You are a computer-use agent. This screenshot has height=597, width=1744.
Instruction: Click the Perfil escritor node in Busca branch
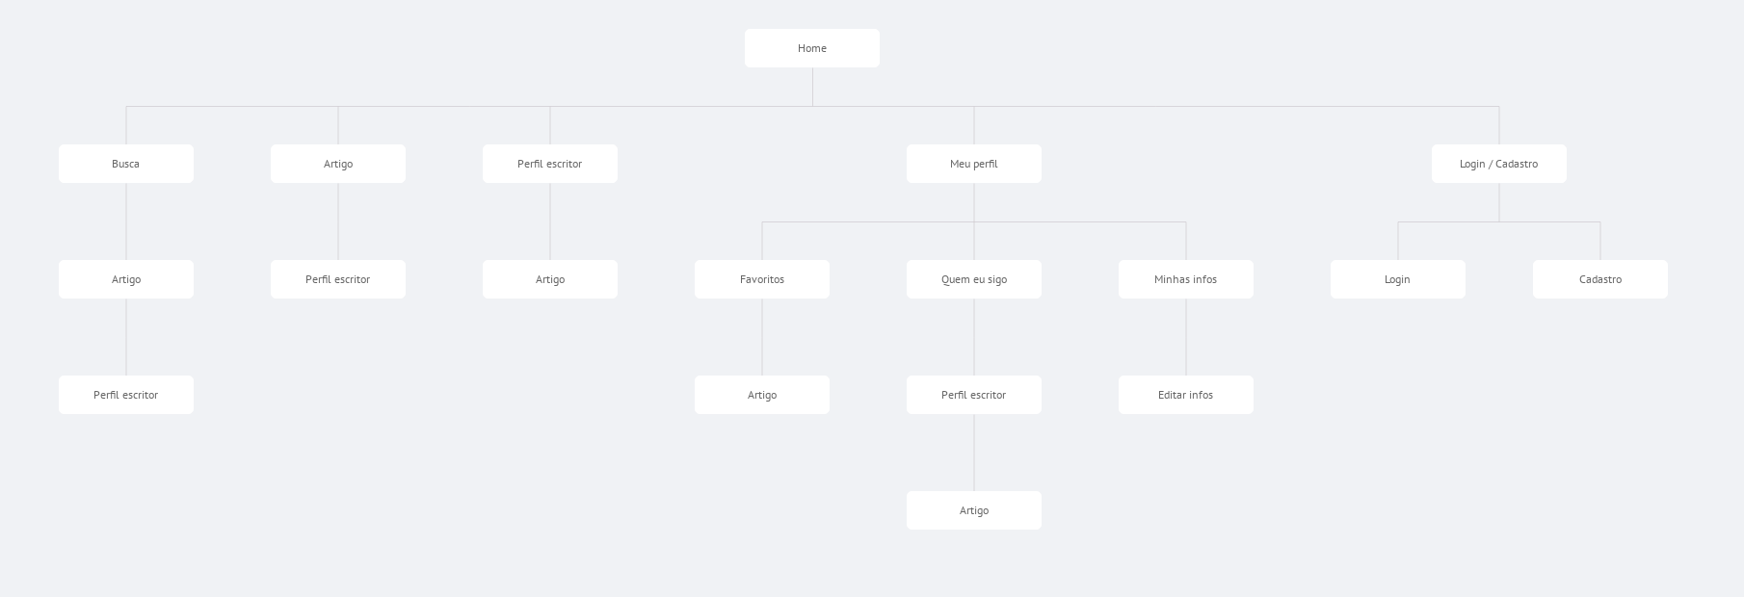tap(126, 395)
